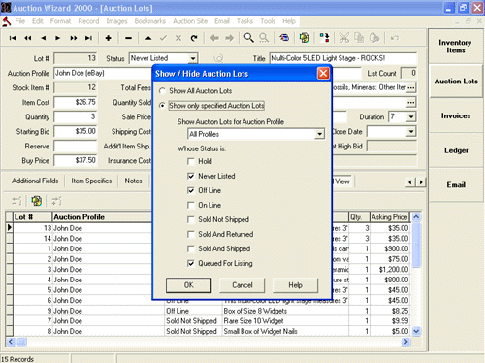The width and height of the screenshot is (485, 363).
Task: Click next record arrow icon
Action: click(58, 38)
